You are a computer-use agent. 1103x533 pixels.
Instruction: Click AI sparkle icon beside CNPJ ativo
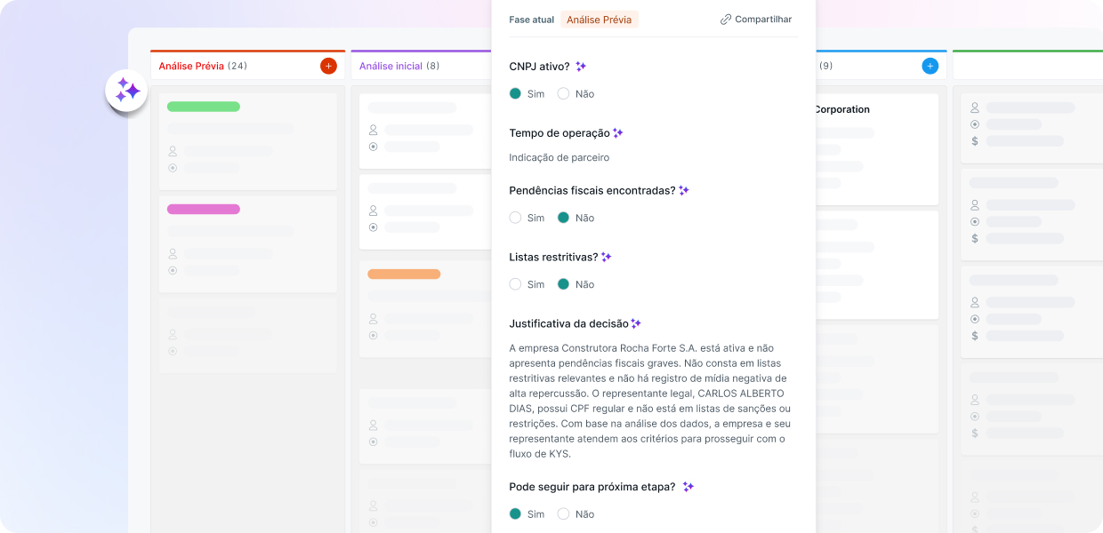tap(581, 67)
